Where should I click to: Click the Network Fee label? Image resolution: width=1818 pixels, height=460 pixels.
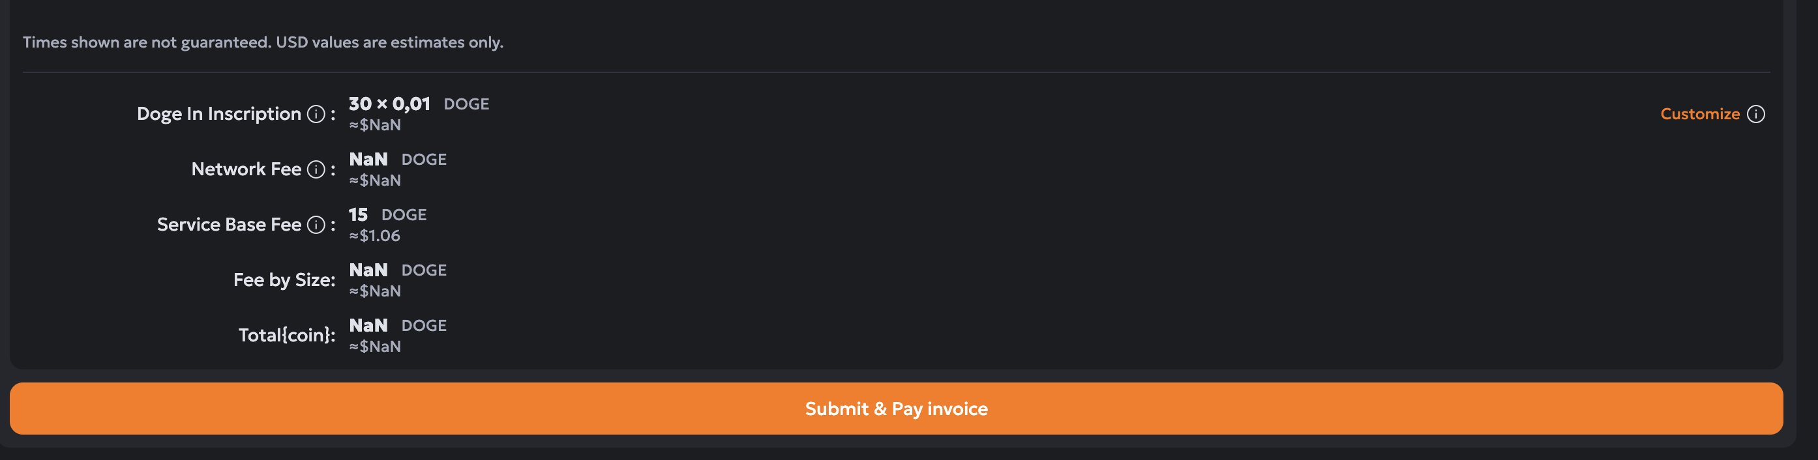pos(246,169)
